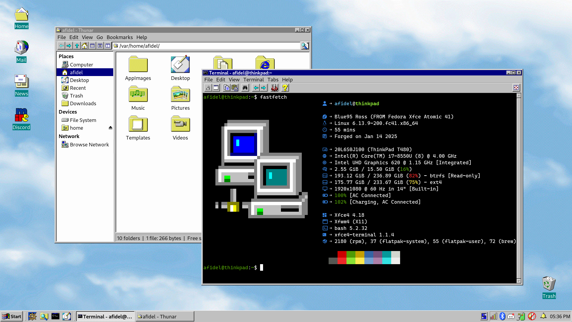Image resolution: width=572 pixels, height=322 pixels.
Task: Select the Music folder
Action: (x=138, y=98)
